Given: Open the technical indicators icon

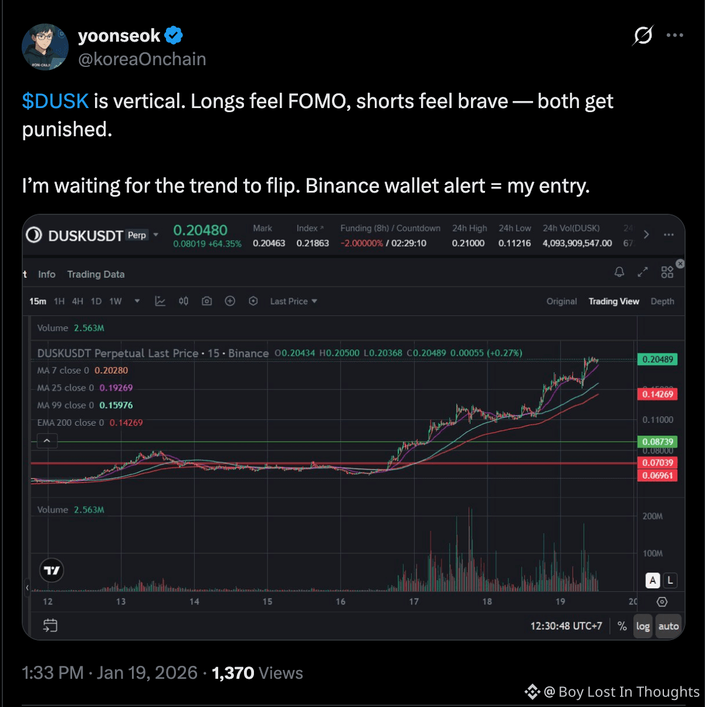Looking at the screenshot, I should pos(160,301).
